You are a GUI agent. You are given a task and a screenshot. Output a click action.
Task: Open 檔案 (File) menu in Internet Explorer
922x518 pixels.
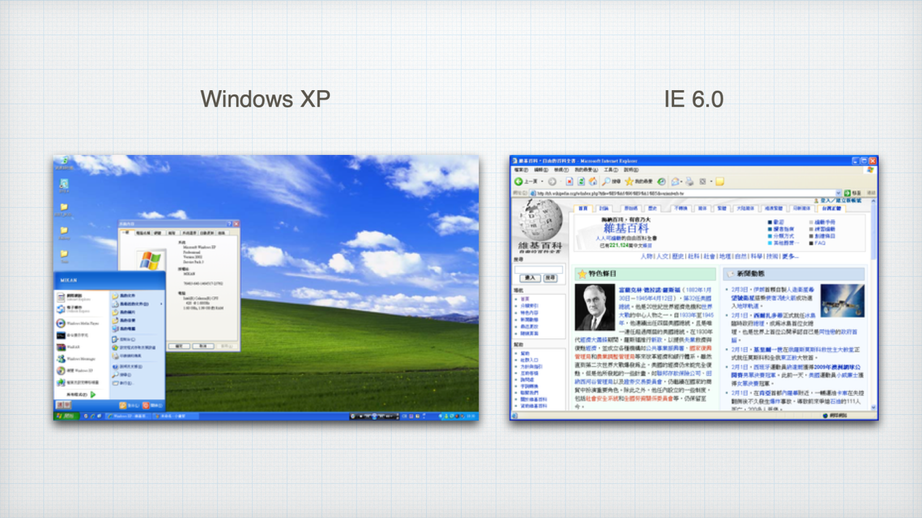click(522, 170)
